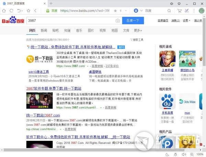
Task: Click the green security lock icon
Action: pos(48,11)
